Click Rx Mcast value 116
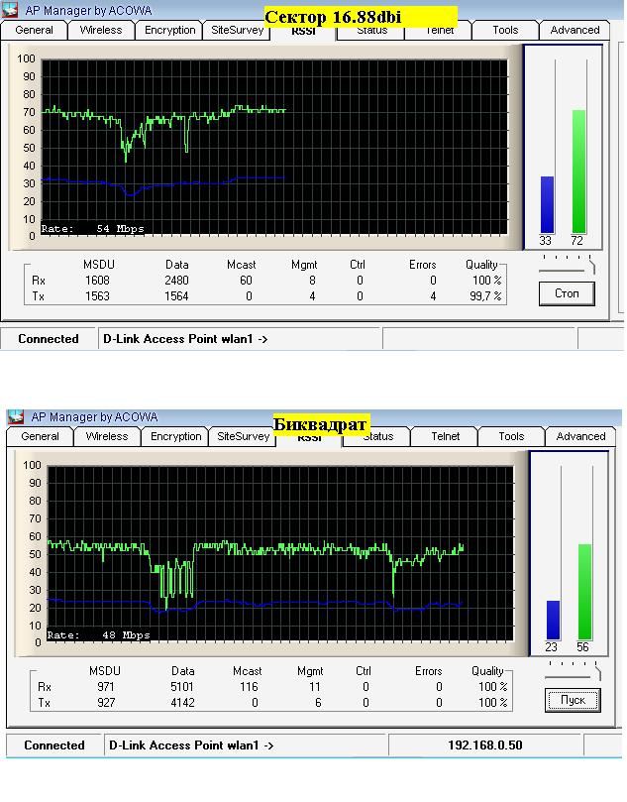Screen dimensions: 627x802 pyautogui.click(x=249, y=687)
